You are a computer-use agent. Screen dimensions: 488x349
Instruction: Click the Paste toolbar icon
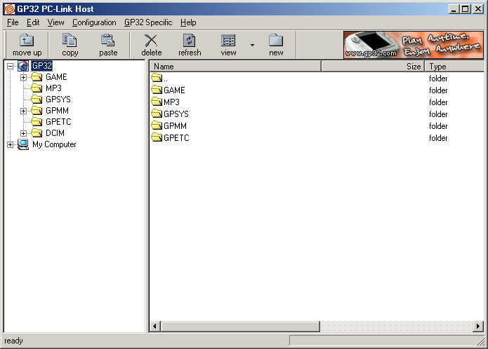tap(108, 41)
